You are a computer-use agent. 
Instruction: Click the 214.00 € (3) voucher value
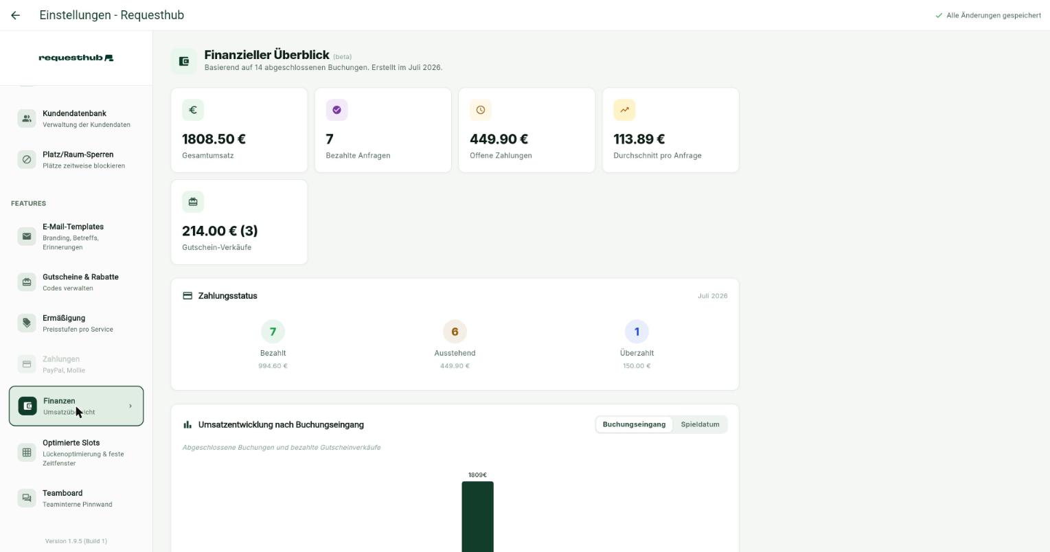coord(220,231)
